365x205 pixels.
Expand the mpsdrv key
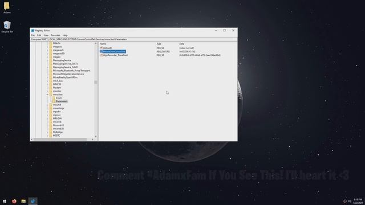47,112
